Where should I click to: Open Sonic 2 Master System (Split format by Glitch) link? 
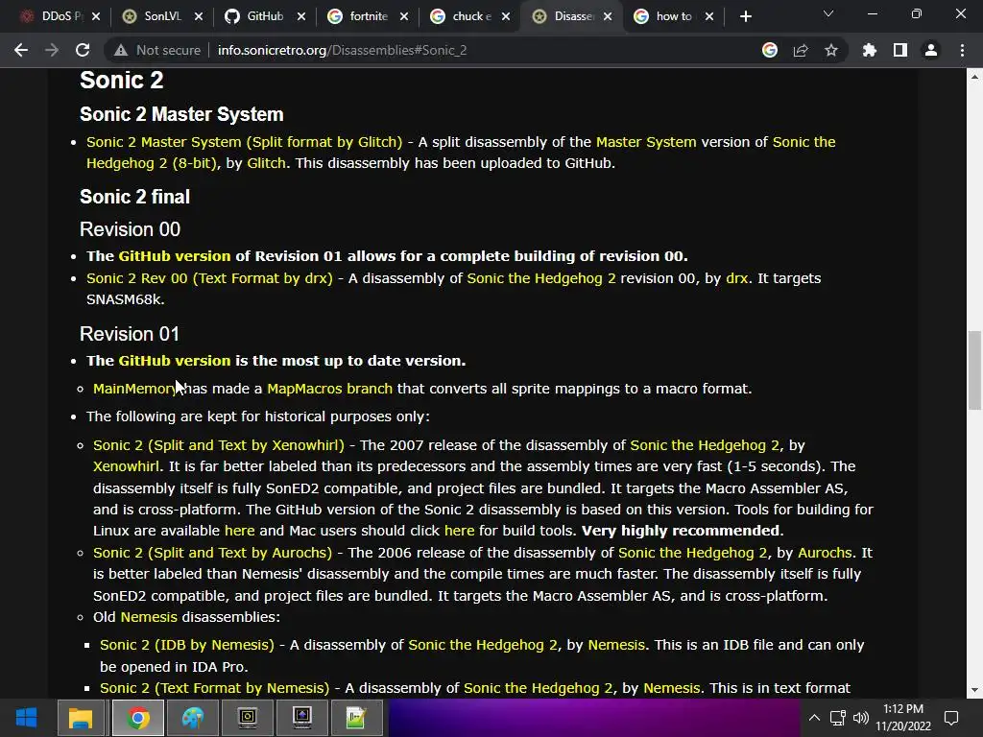point(245,142)
